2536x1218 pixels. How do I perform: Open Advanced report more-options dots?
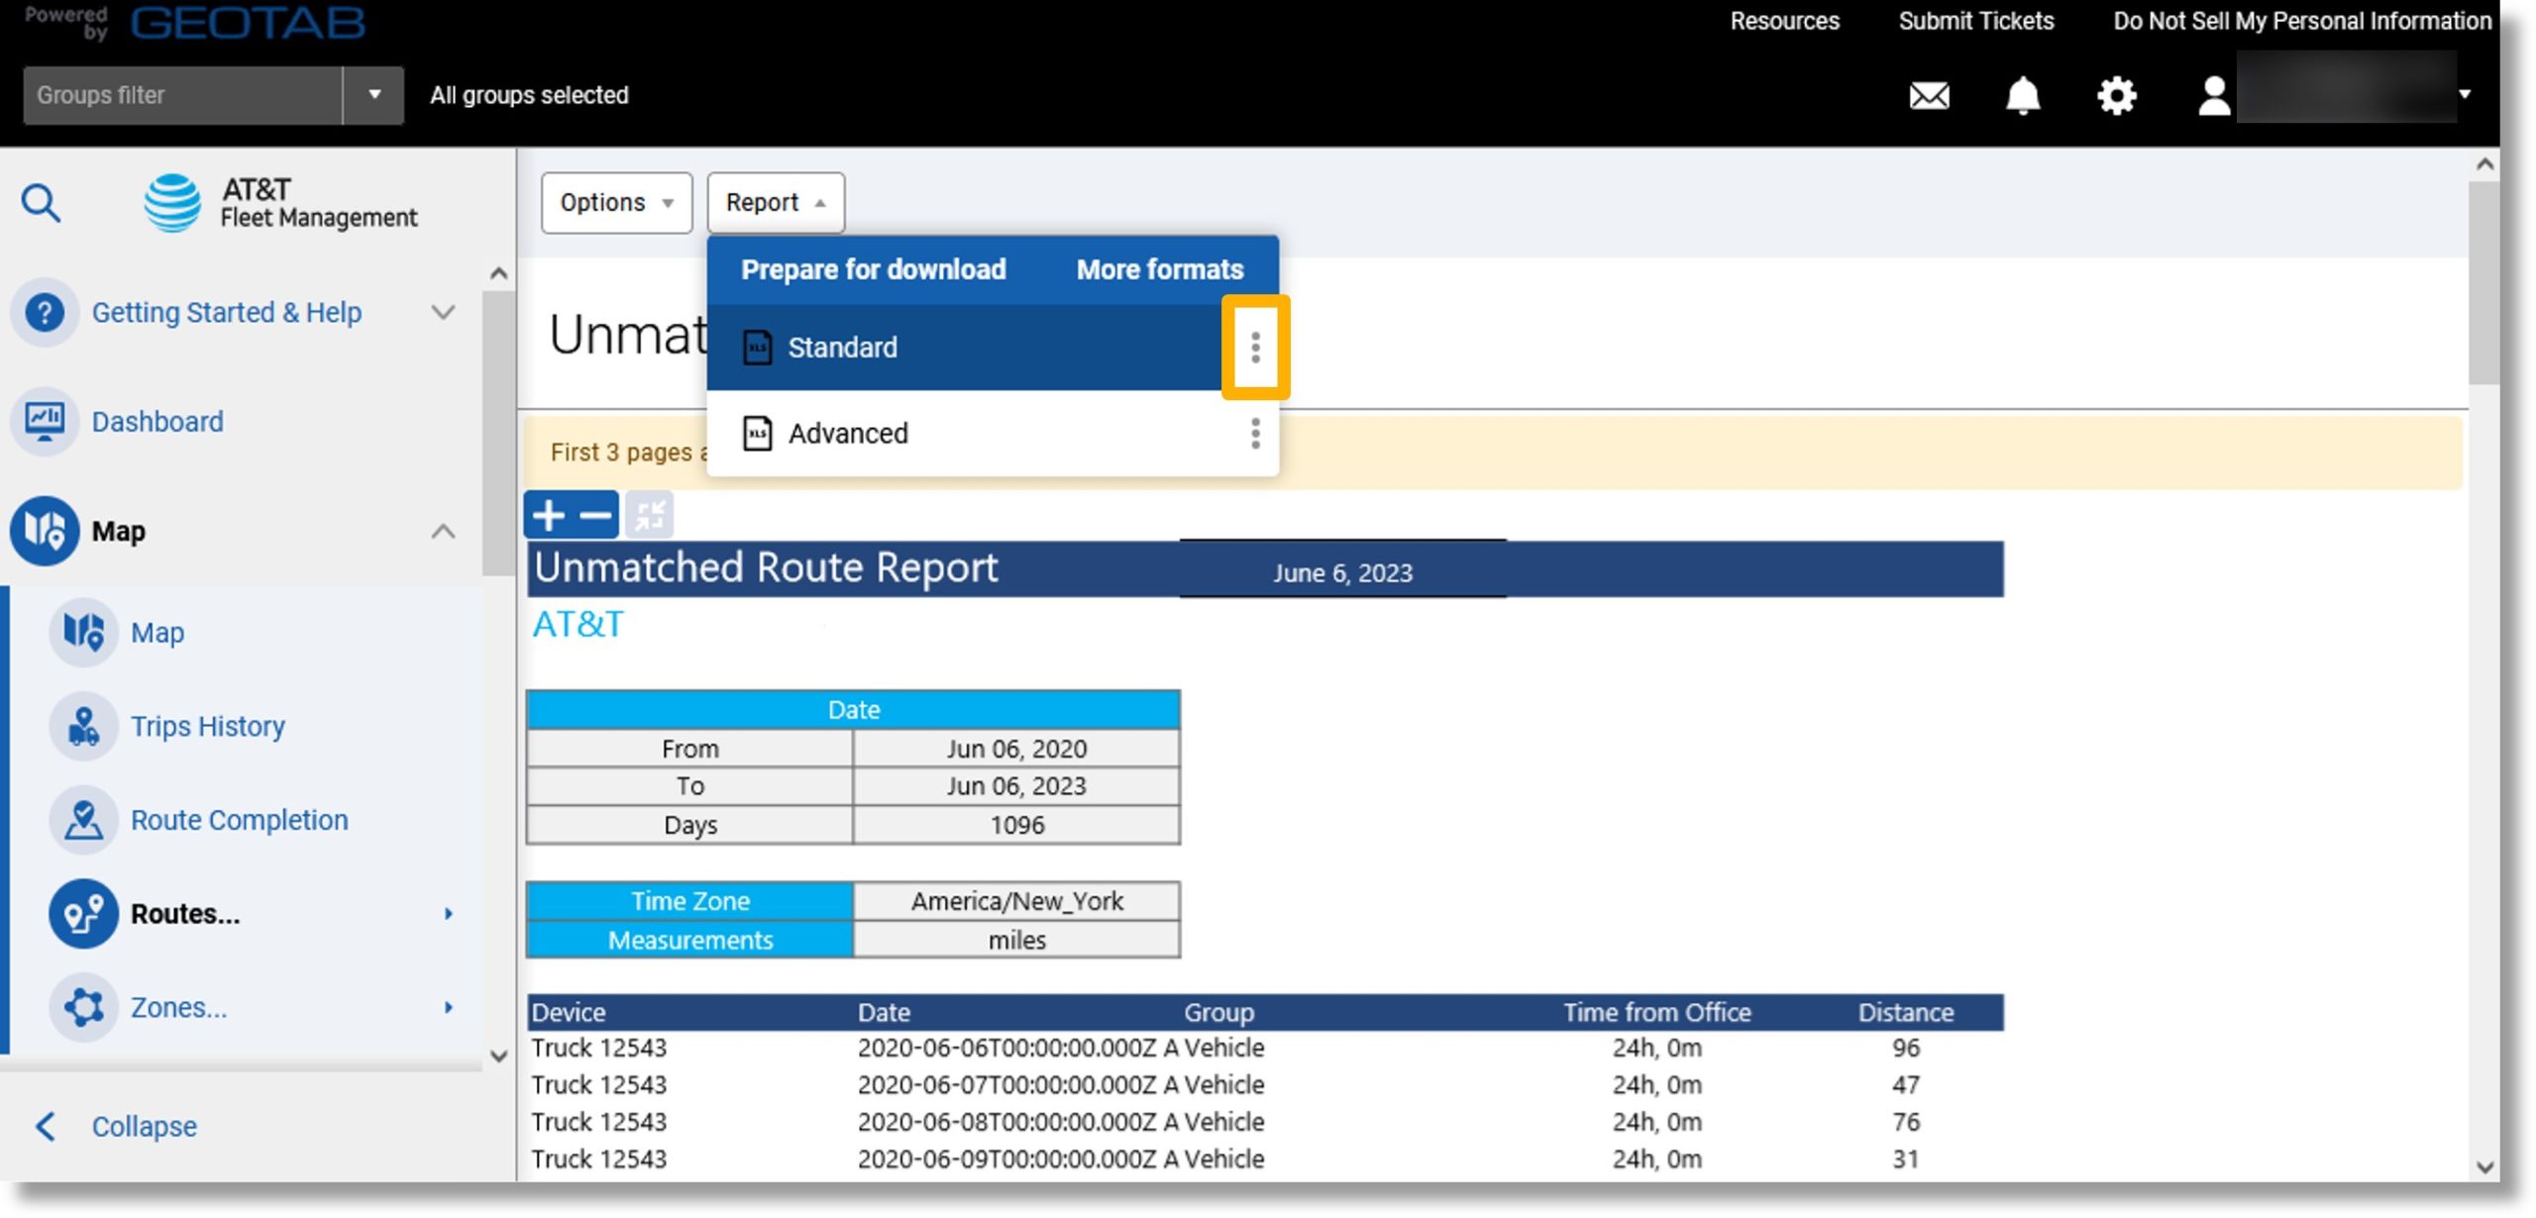click(1255, 434)
